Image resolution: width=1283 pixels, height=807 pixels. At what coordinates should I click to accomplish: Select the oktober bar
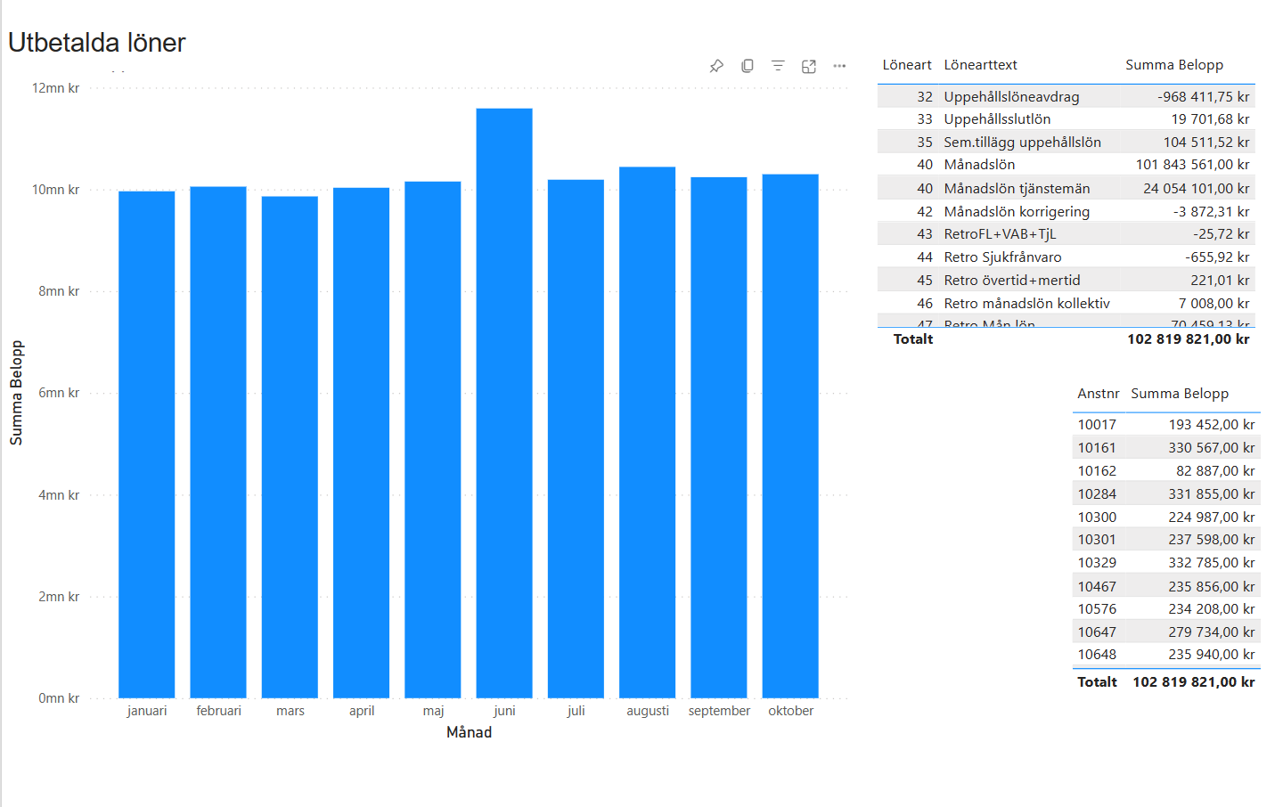click(790, 436)
